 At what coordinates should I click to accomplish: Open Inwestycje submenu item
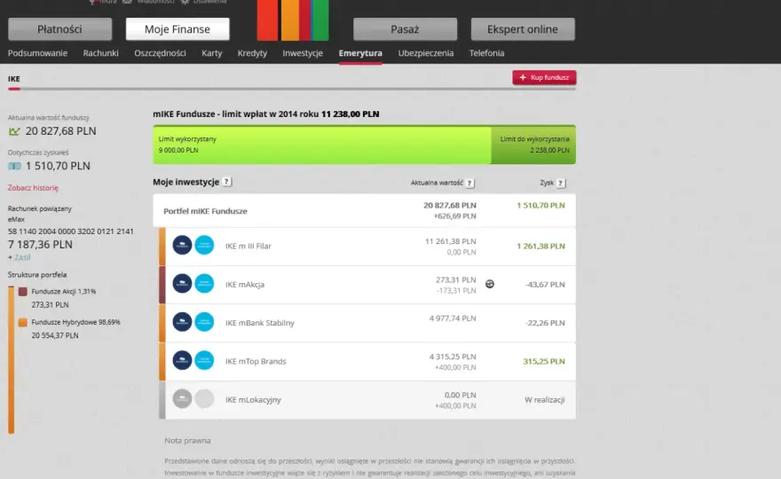pos(303,53)
